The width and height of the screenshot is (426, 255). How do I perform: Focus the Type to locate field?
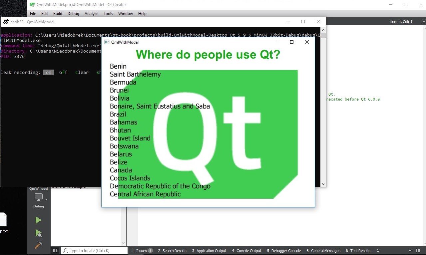pyautogui.click(x=95, y=251)
